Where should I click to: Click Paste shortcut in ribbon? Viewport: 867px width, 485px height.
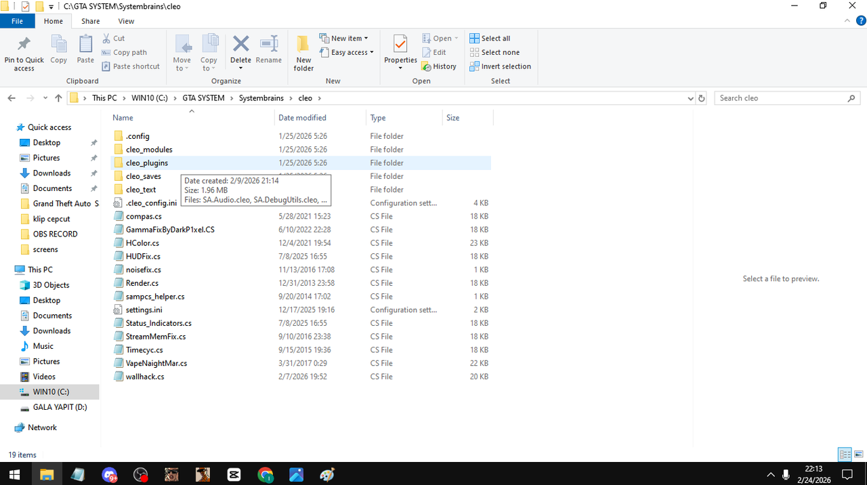click(131, 66)
